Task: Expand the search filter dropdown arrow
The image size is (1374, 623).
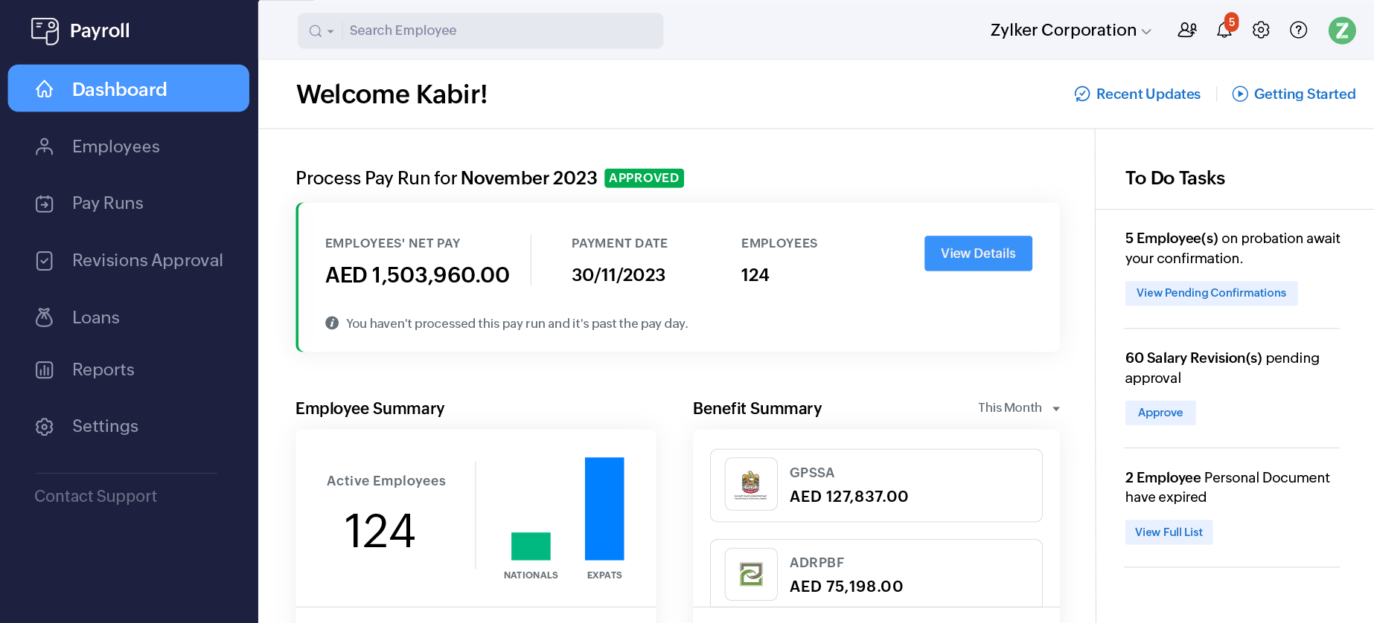Action: (x=330, y=31)
